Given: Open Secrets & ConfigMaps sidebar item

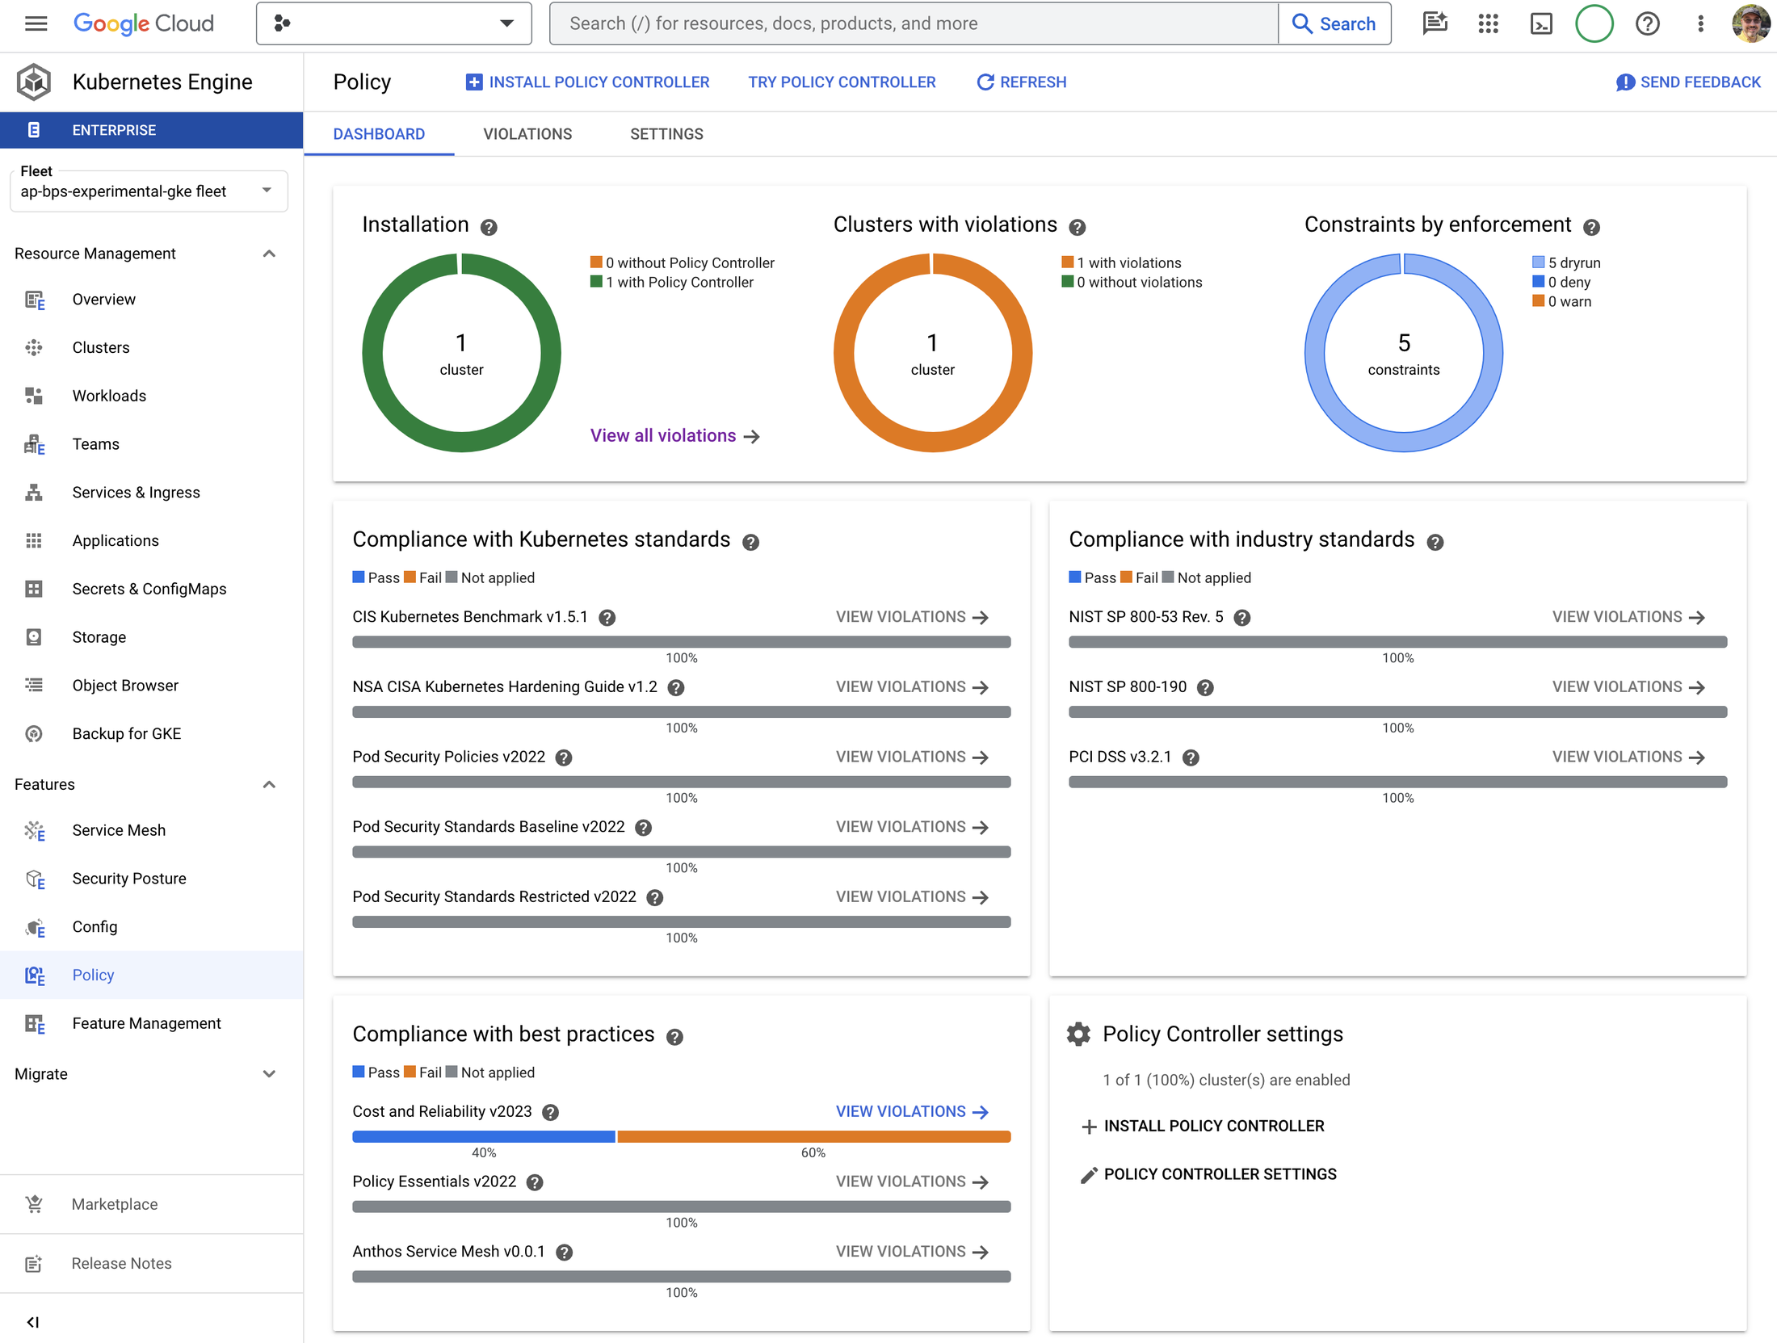Looking at the screenshot, I should (x=152, y=590).
